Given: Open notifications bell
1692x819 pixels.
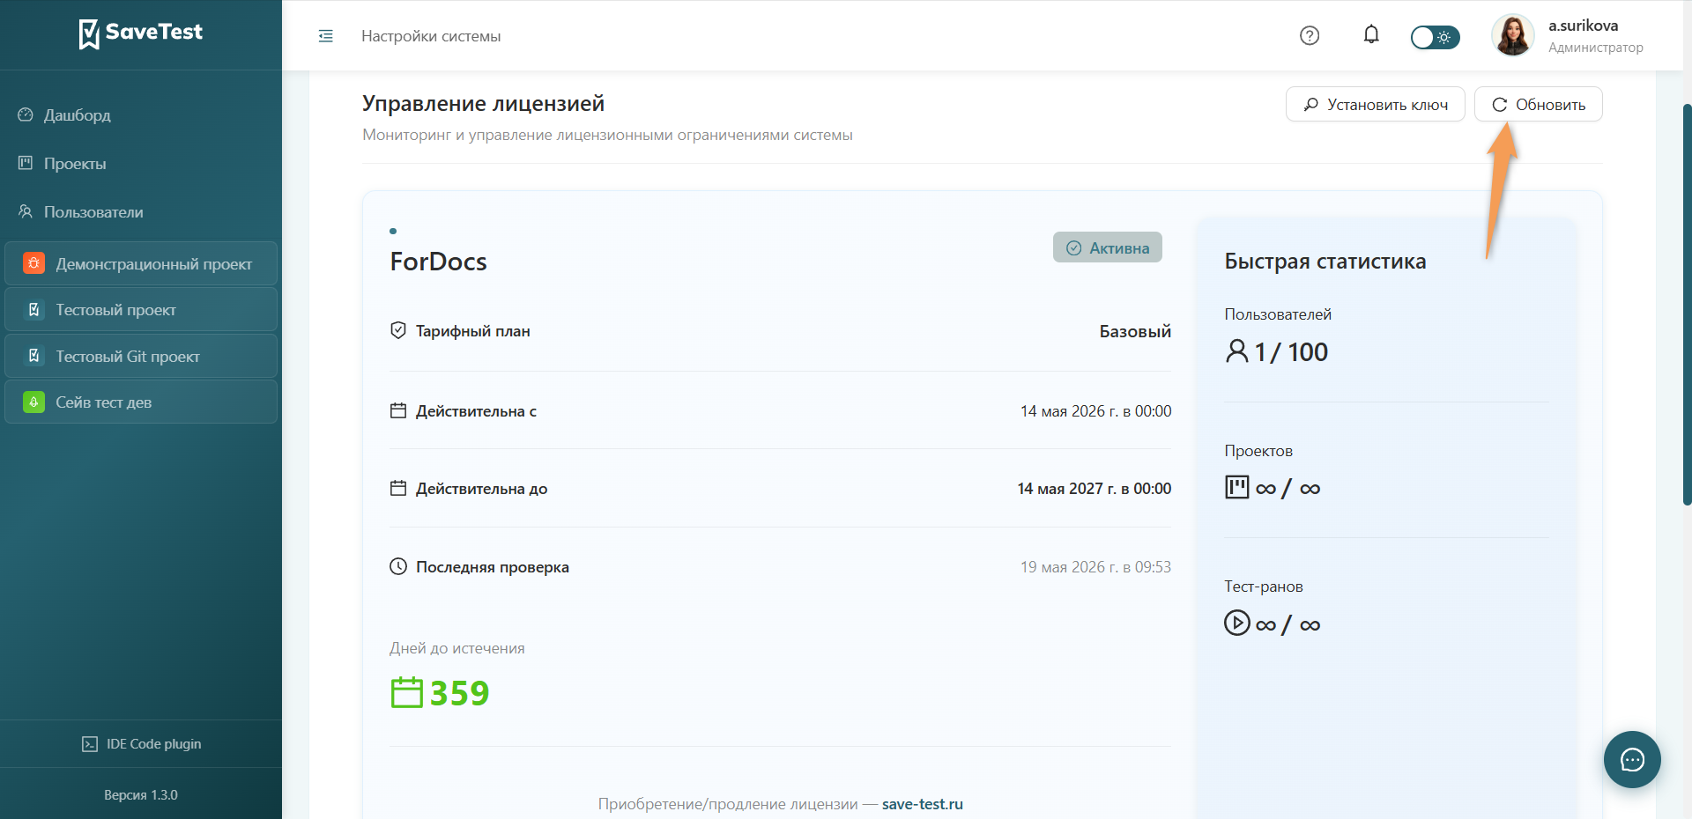Looking at the screenshot, I should click(x=1371, y=35).
